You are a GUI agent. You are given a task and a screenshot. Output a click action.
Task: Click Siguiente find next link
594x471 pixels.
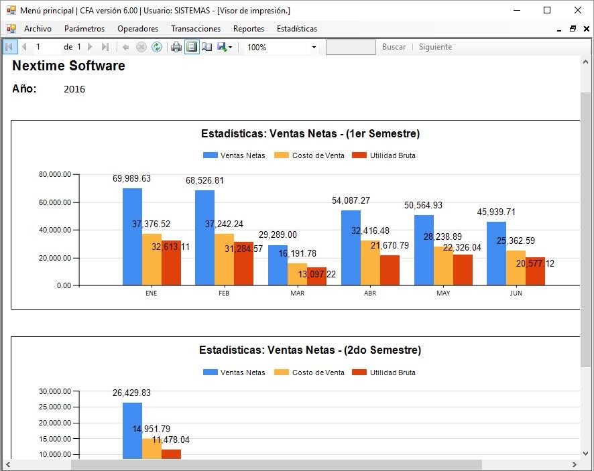tap(435, 47)
